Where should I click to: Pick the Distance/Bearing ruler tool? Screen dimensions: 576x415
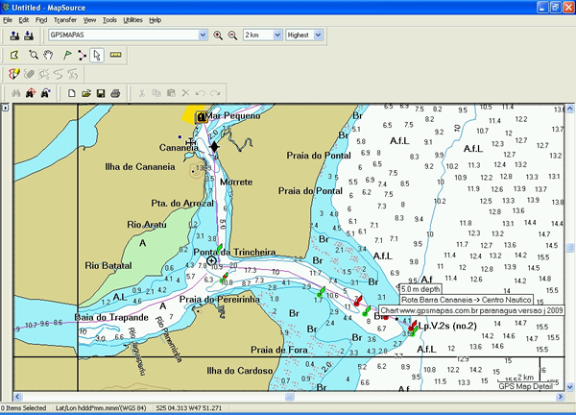click(x=116, y=55)
